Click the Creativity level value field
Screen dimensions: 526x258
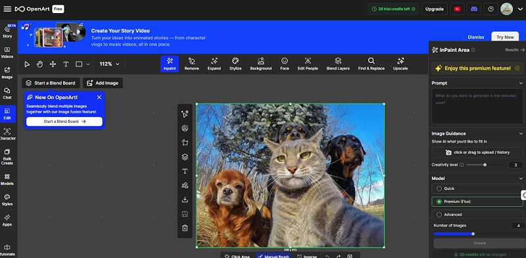pyautogui.click(x=515, y=165)
